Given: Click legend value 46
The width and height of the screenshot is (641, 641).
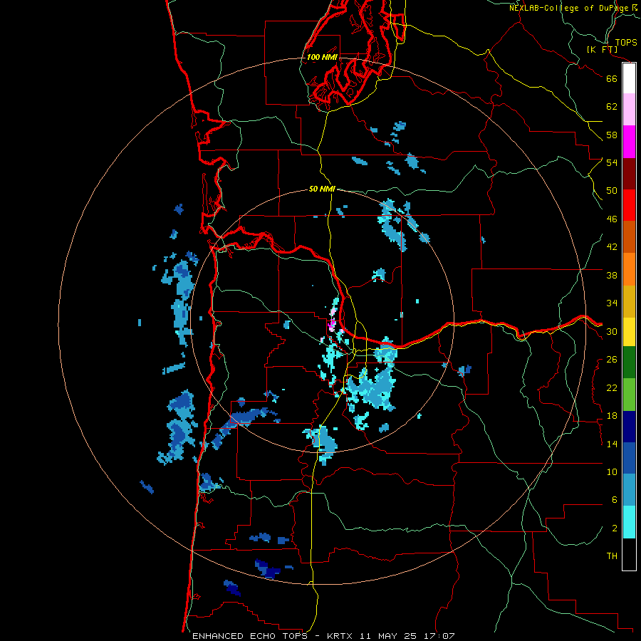Looking at the screenshot, I should click(x=612, y=219).
